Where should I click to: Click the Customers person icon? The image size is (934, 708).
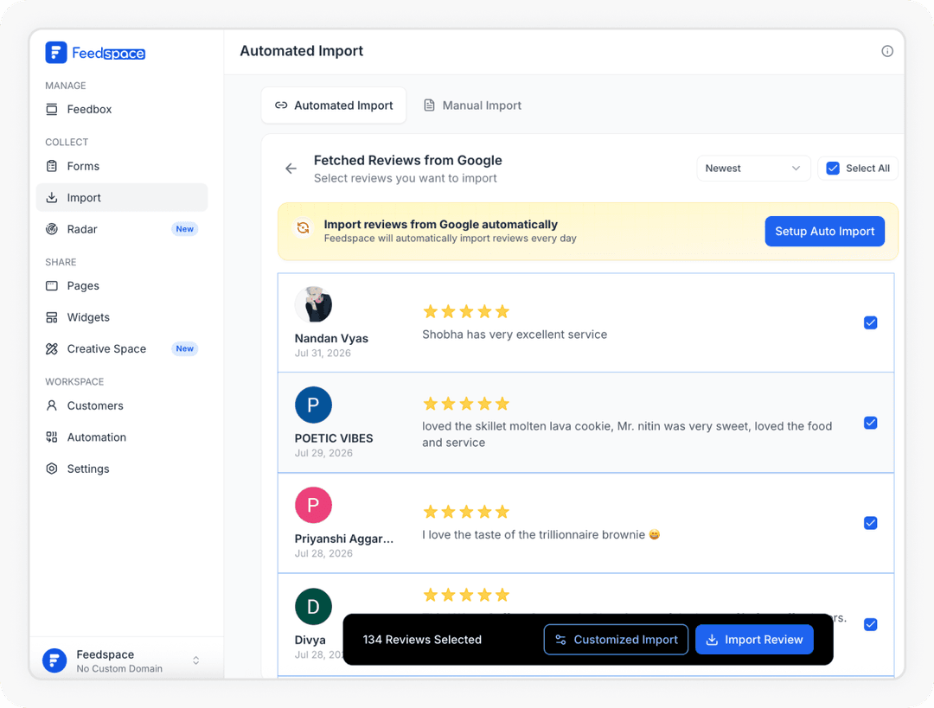(x=52, y=405)
